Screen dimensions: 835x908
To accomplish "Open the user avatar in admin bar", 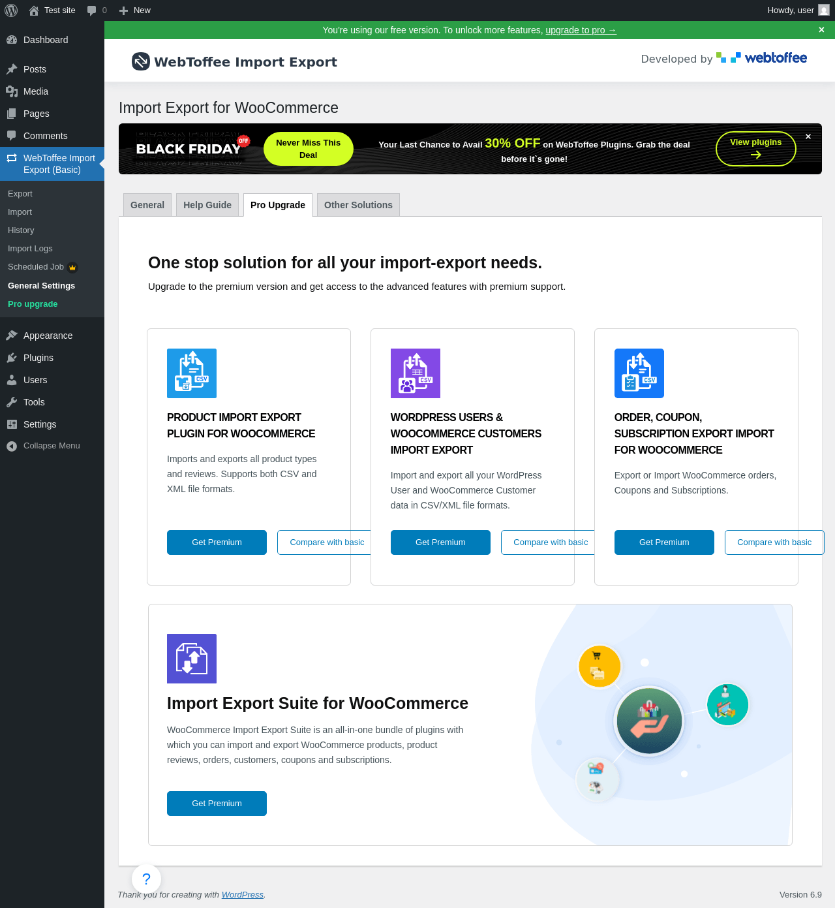I will click(824, 10).
